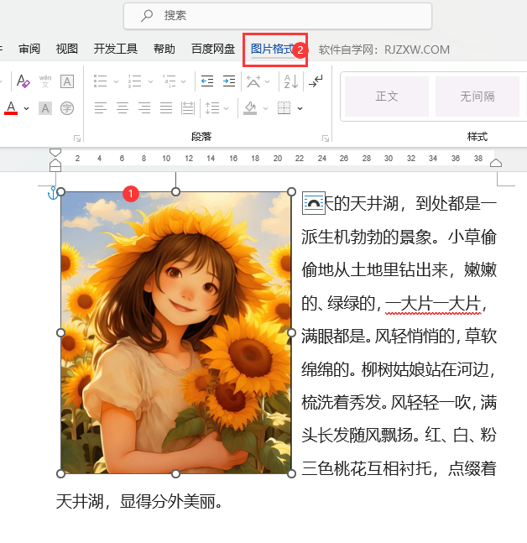Open the 审阅 ribbon tab
The width and height of the screenshot is (527, 543).
click(x=29, y=50)
